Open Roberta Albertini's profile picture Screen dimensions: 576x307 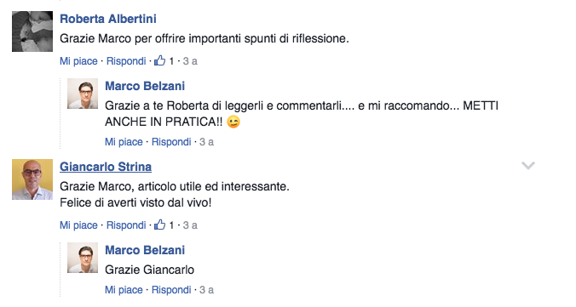click(x=32, y=31)
